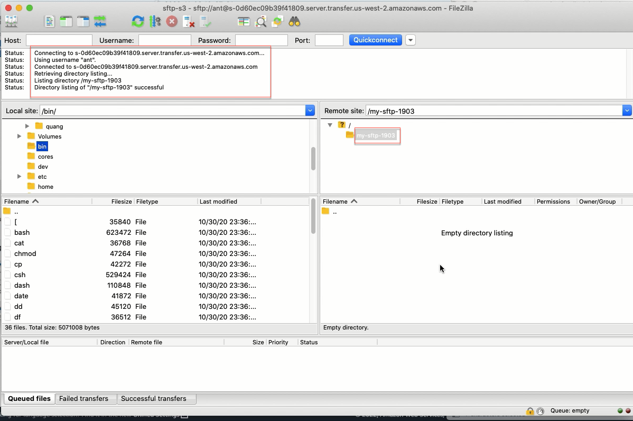This screenshot has height=421, width=633.
Task: Sort remote files by Owner/Group column
Action: click(x=601, y=201)
